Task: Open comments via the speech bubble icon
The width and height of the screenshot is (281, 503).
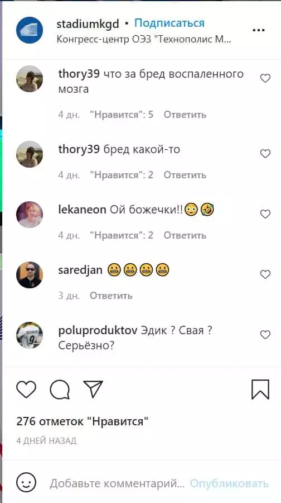Action: (x=60, y=390)
